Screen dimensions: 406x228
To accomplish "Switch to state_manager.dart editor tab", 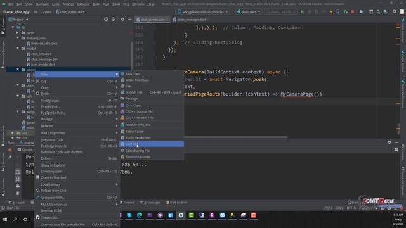I will coord(192,20).
